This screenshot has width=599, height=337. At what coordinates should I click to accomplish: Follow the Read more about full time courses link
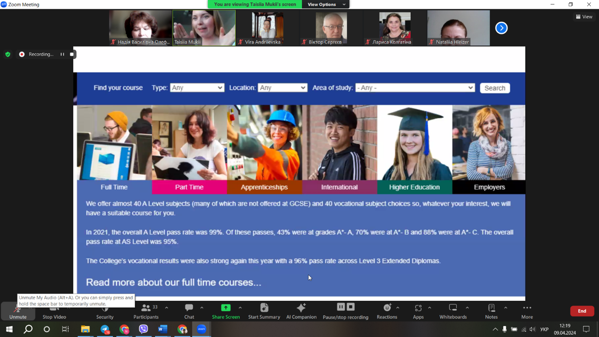(174, 282)
